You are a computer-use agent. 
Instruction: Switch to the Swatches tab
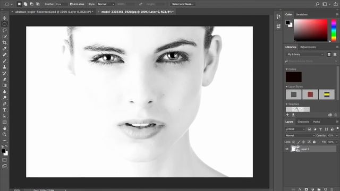[x=302, y=14]
